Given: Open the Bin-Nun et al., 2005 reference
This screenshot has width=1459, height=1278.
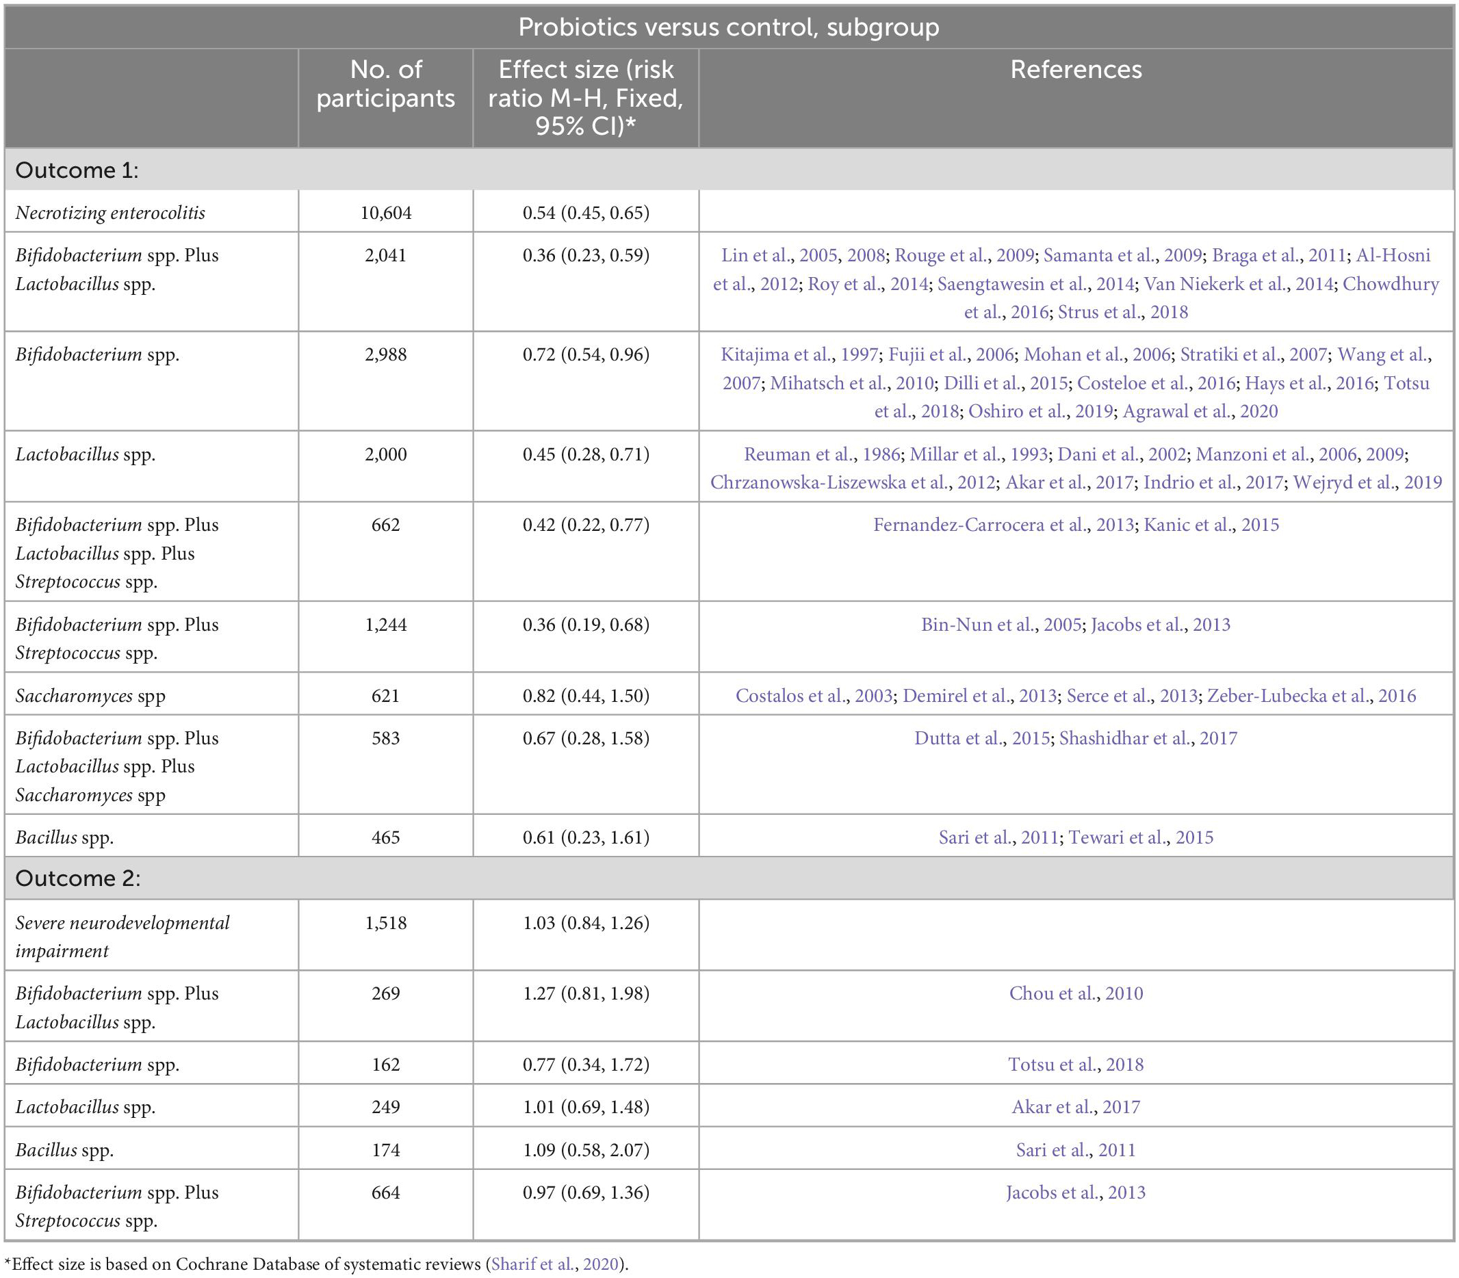Looking at the screenshot, I should tap(1001, 625).
